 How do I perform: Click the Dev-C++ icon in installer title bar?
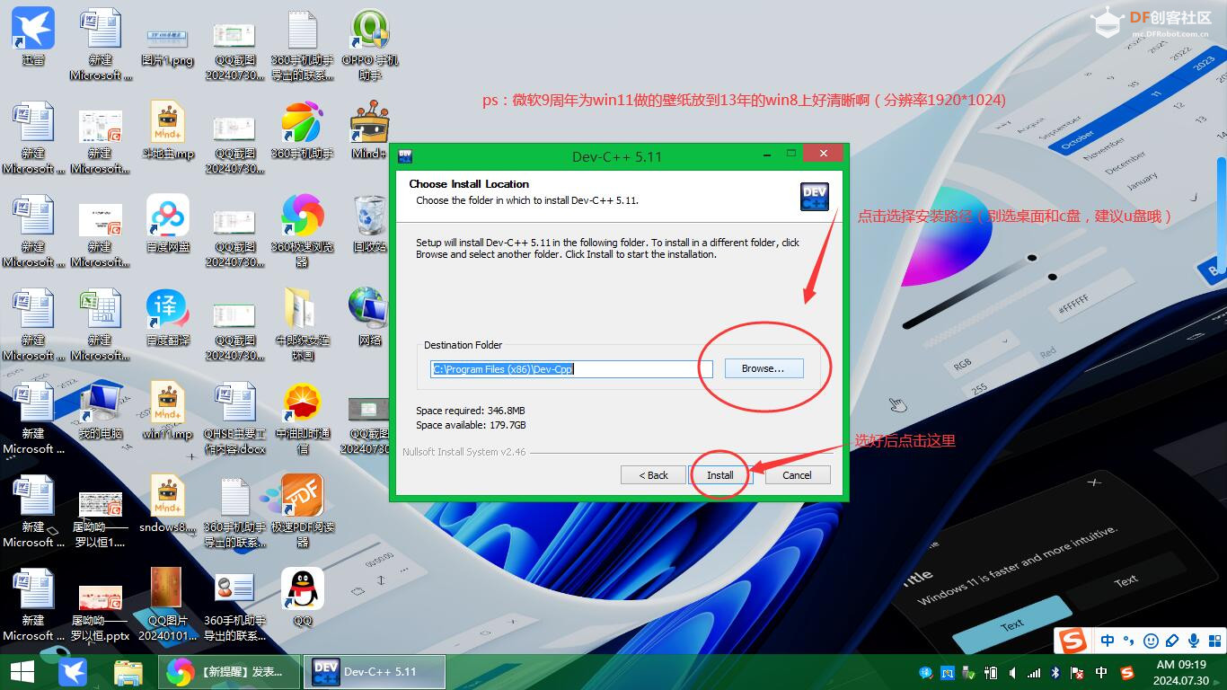405,155
